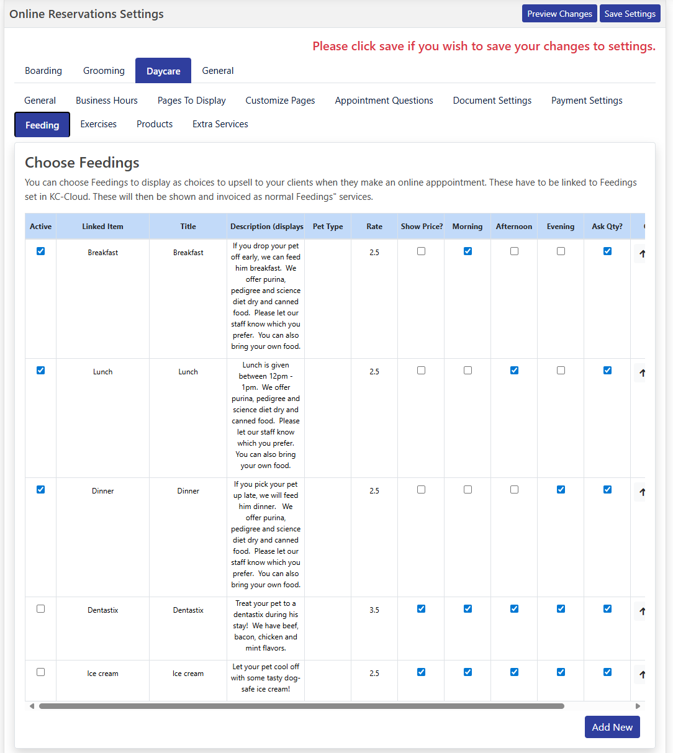Click the left arrow of horizontal scrollbar
673x753 pixels.
pyautogui.click(x=32, y=706)
